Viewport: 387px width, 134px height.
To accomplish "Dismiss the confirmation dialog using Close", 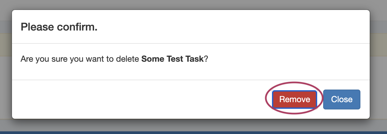I will pyautogui.click(x=341, y=99).
